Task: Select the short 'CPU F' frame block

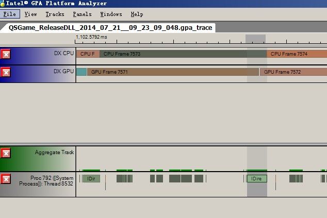Action: [x=88, y=54]
